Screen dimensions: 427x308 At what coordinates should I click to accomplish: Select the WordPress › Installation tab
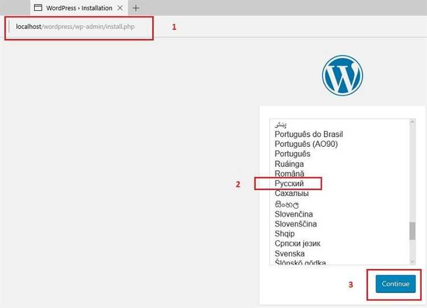79,8
